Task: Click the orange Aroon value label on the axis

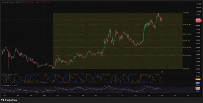Action: point(198,79)
